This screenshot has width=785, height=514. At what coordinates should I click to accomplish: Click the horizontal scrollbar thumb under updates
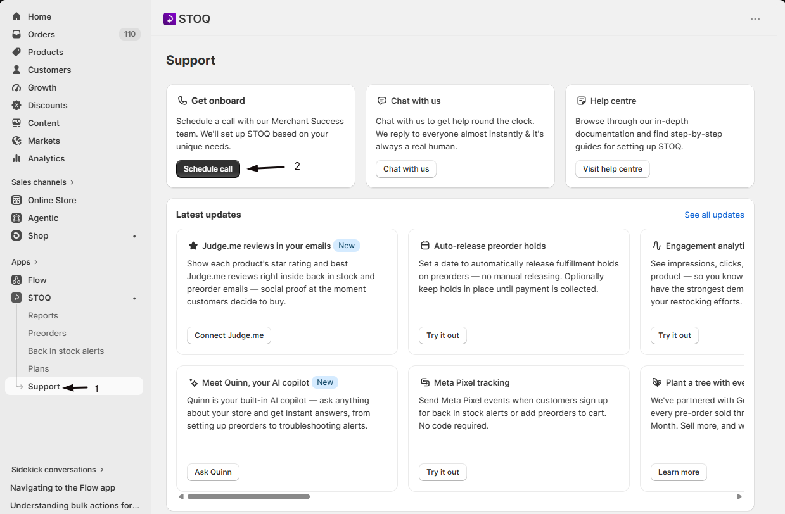[x=248, y=497]
